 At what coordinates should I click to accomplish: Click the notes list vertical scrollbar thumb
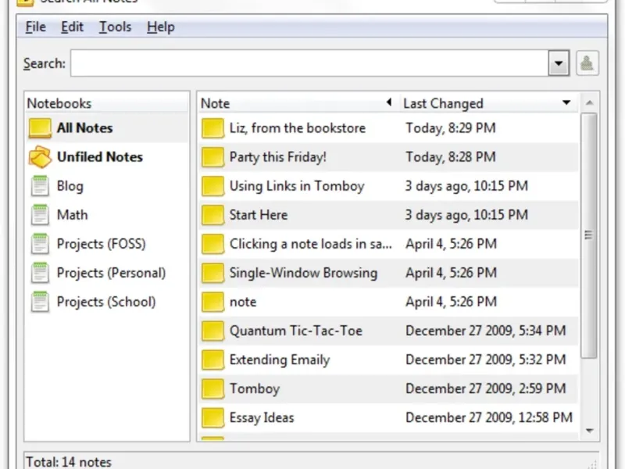click(x=589, y=235)
